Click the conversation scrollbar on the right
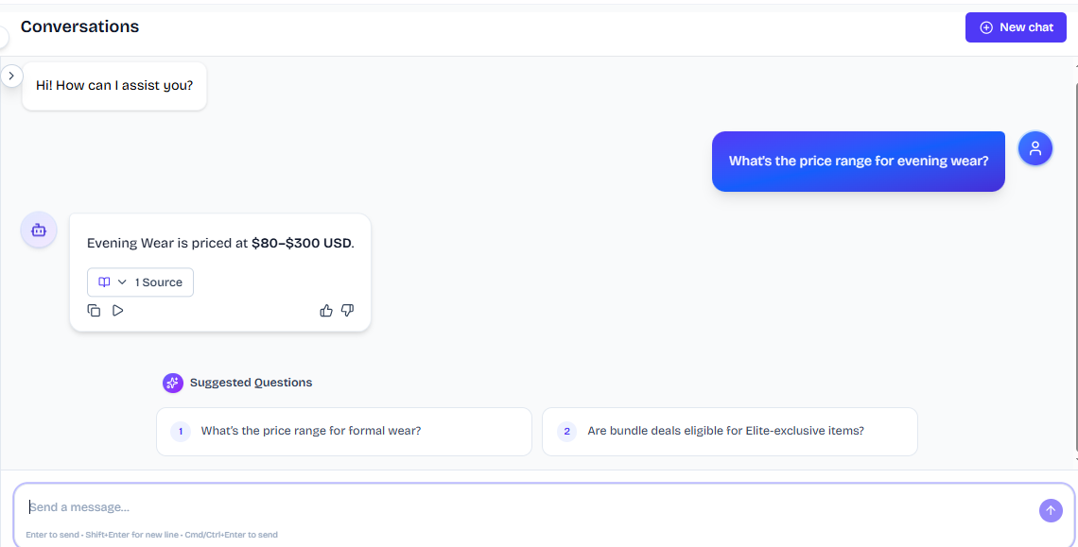The height and width of the screenshot is (547, 1078). coord(1075,261)
